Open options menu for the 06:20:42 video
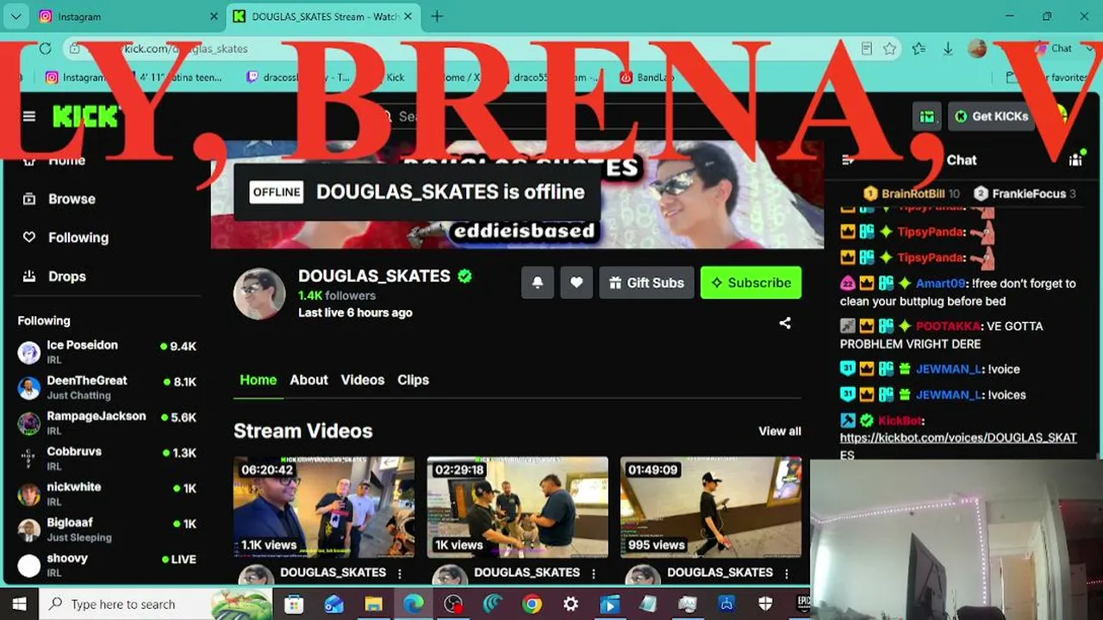 pos(400,573)
